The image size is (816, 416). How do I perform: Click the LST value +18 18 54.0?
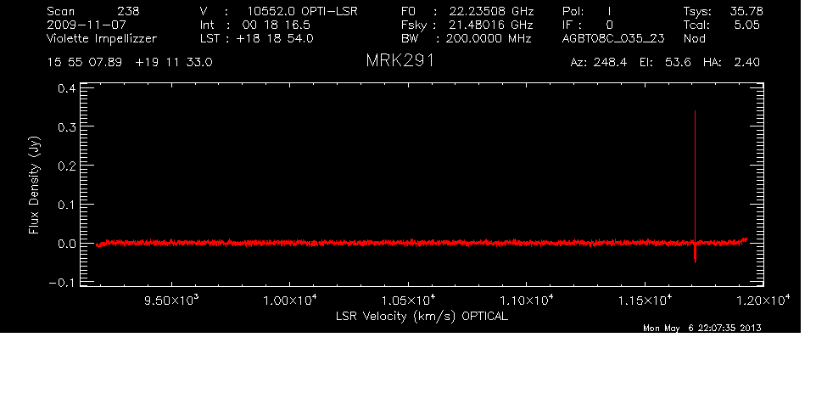[274, 38]
